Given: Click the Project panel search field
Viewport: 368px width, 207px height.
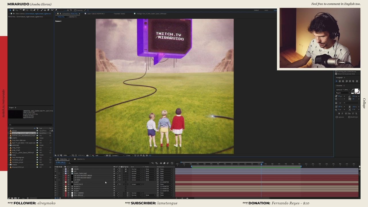Looking at the screenshot, I should pyautogui.click(x=30, y=125).
